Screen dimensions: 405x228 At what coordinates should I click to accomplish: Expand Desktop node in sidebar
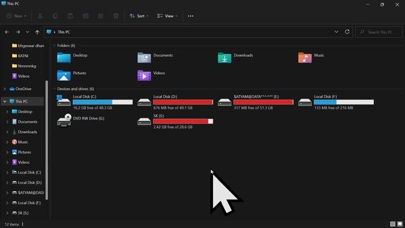coord(7,111)
